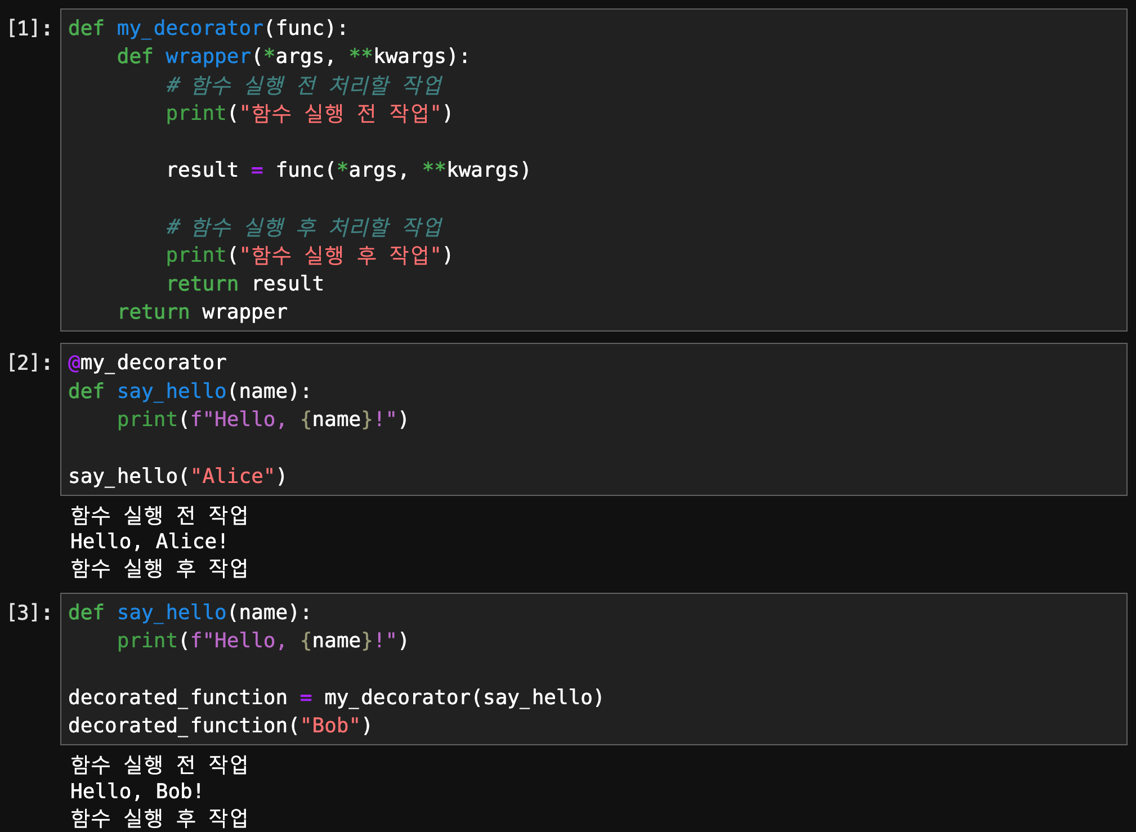Click the 'return wrapper' line
The image size is (1136, 832).
pos(203,312)
